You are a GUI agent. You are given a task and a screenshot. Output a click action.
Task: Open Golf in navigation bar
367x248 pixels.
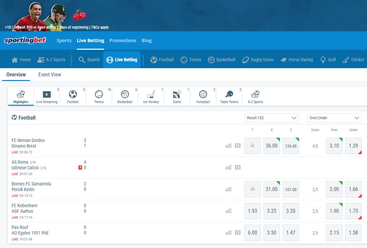[x=328, y=60]
